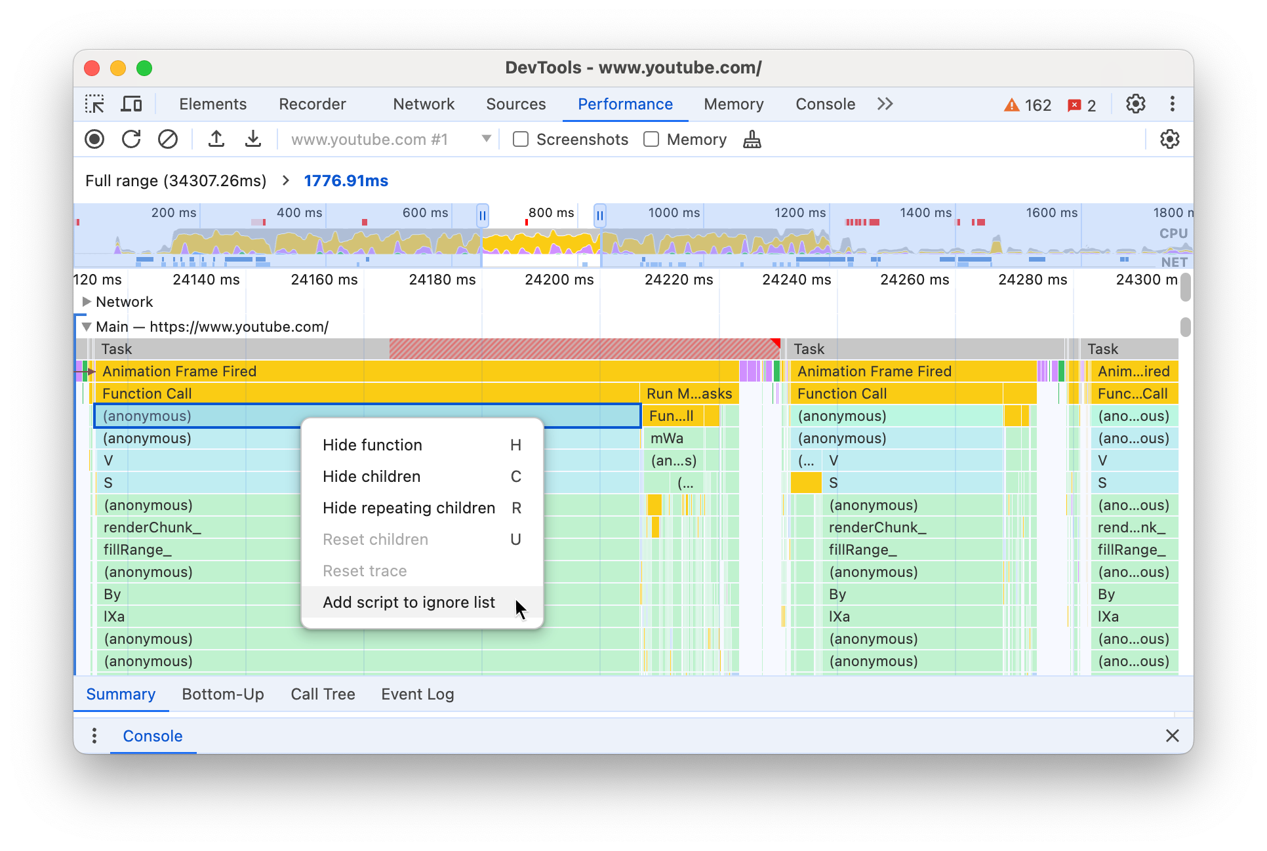1267x851 pixels.
Task: Click Hide function in context menu
Action: [x=372, y=445]
